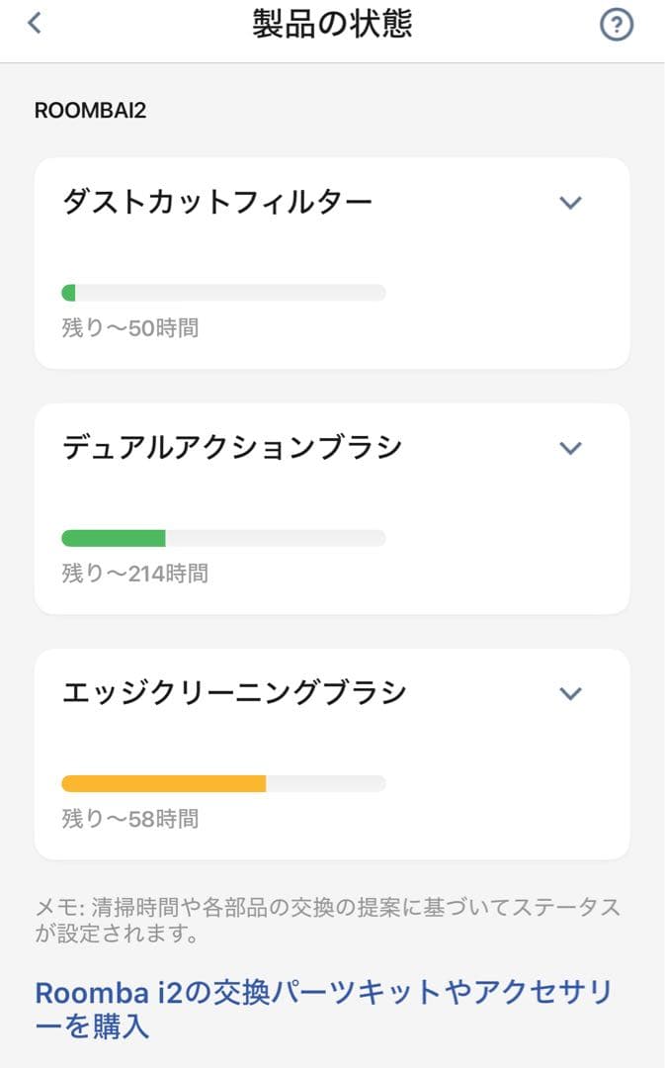The width and height of the screenshot is (665, 1068).
Task: Click the 残り～214時間 remaining label
Action: [x=135, y=573]
